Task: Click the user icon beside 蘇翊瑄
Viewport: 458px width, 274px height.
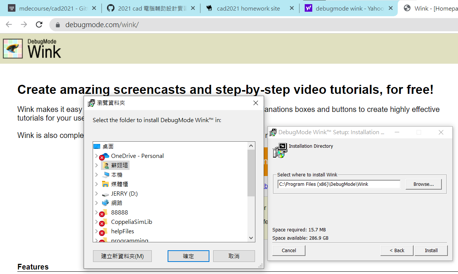Action: (x=106, y=165)
